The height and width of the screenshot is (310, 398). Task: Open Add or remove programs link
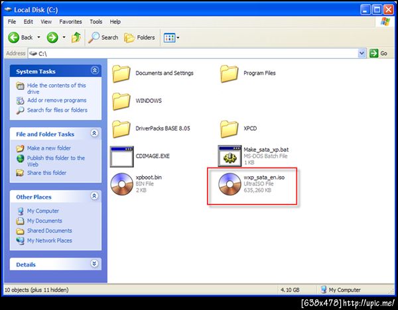[x=56, y=100]
